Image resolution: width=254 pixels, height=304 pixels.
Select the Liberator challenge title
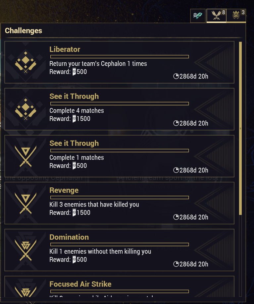coord(65,49)
